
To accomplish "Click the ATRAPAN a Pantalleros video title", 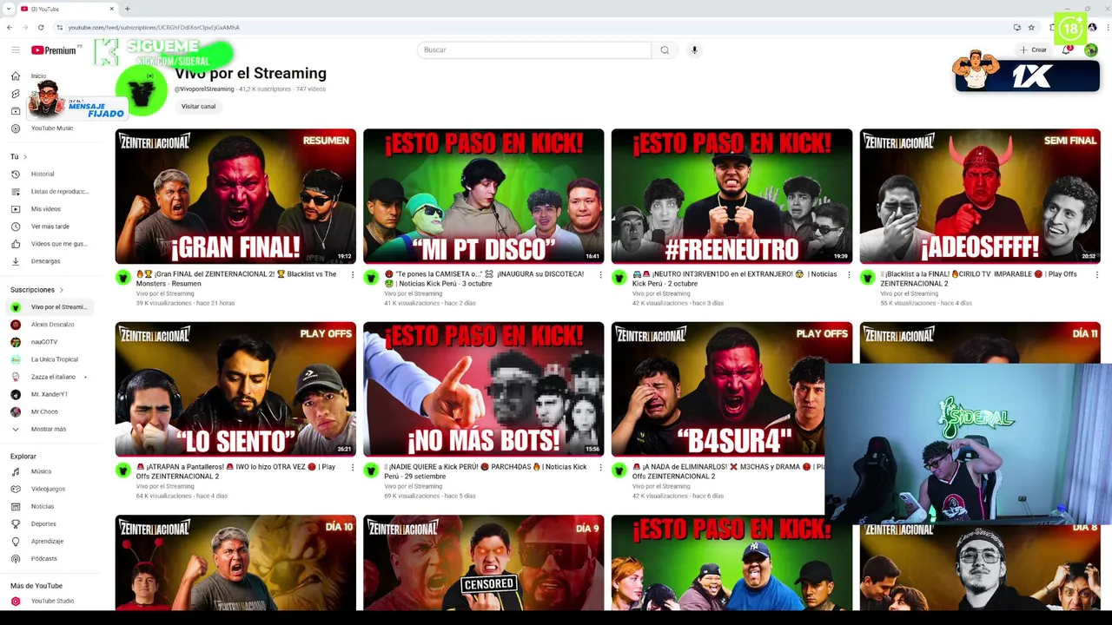I will tap(235, 471).
